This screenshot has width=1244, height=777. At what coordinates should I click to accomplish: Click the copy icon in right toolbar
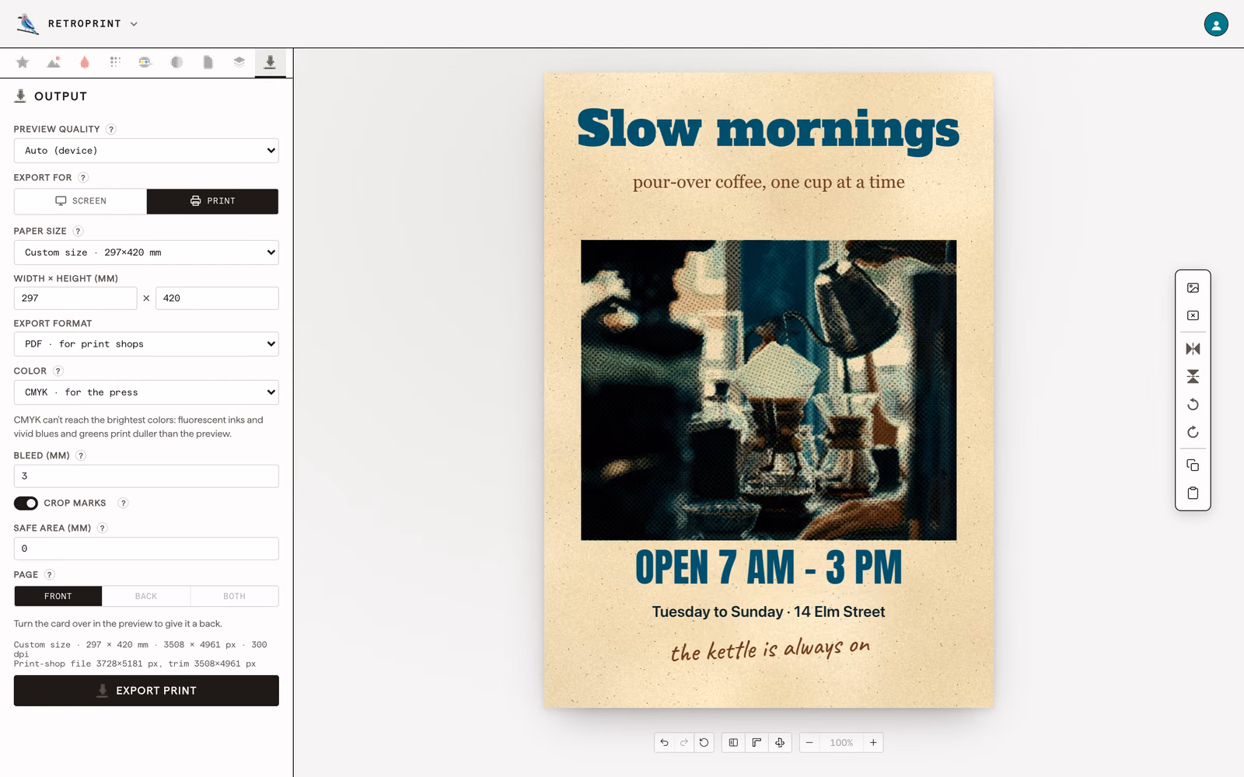coord(1193,465)
